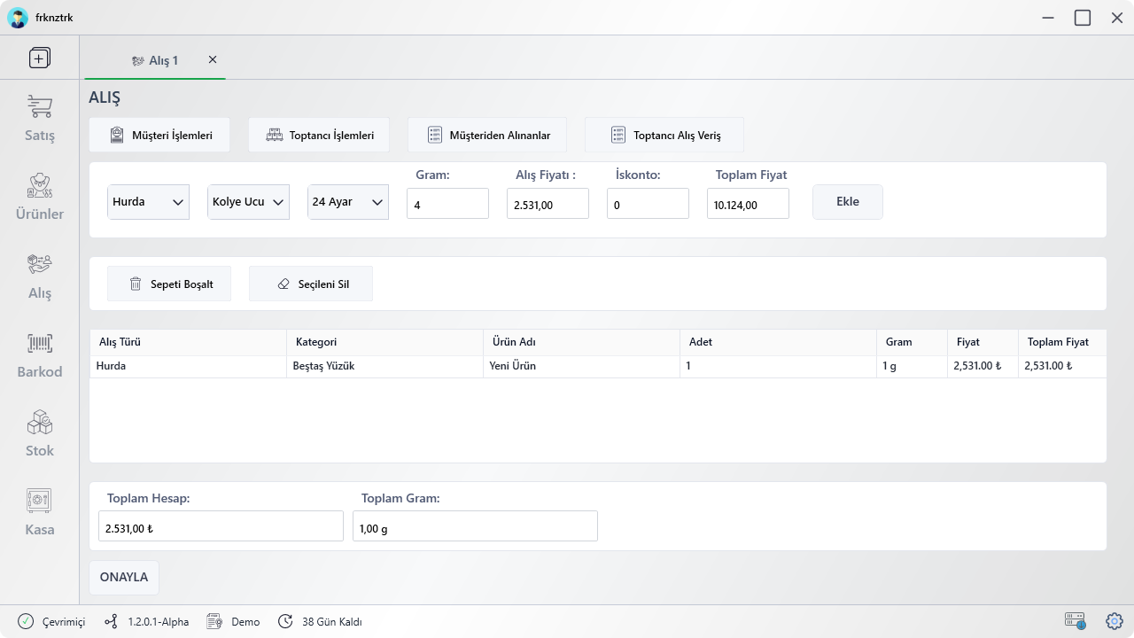Open Barkod section

[39, 354]
